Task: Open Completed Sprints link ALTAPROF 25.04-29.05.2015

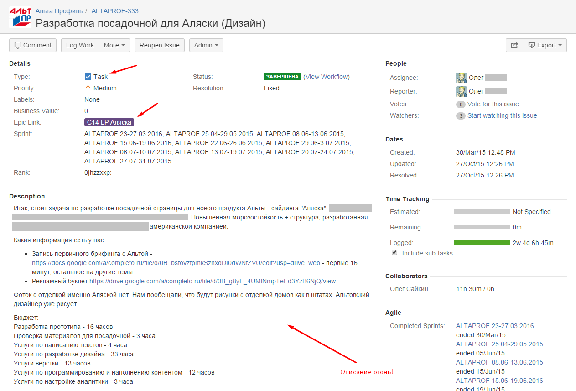Action: coord(499,344)
